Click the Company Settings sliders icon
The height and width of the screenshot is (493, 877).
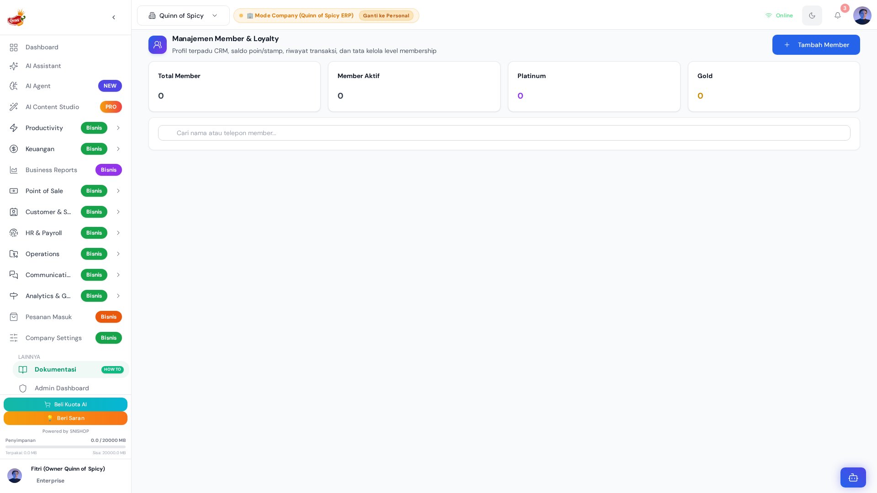click(14, 338)
